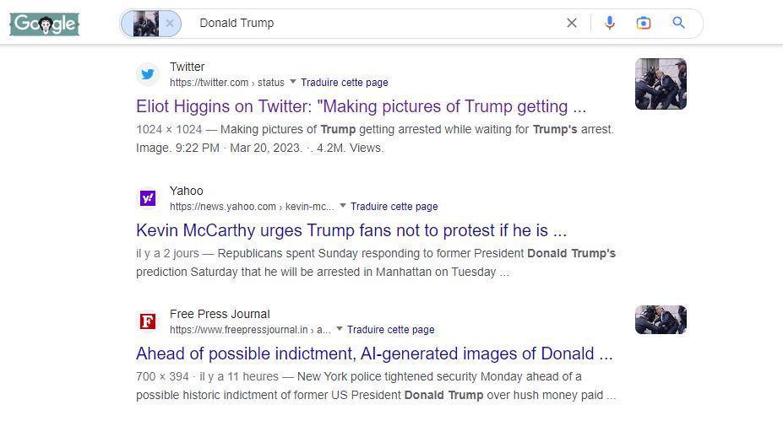The image size is (783, 421).
Task: Open the Free Press Journal result thumbnail
Action: 661,320
